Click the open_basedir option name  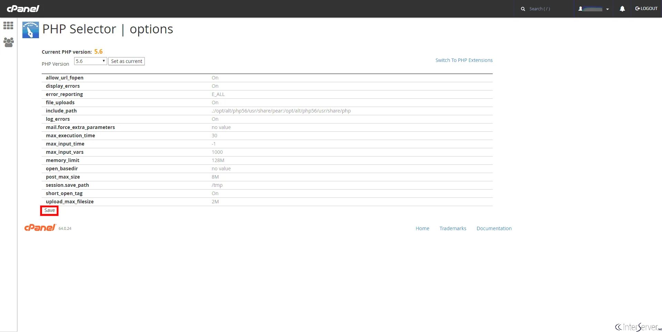tap(62, 169)
